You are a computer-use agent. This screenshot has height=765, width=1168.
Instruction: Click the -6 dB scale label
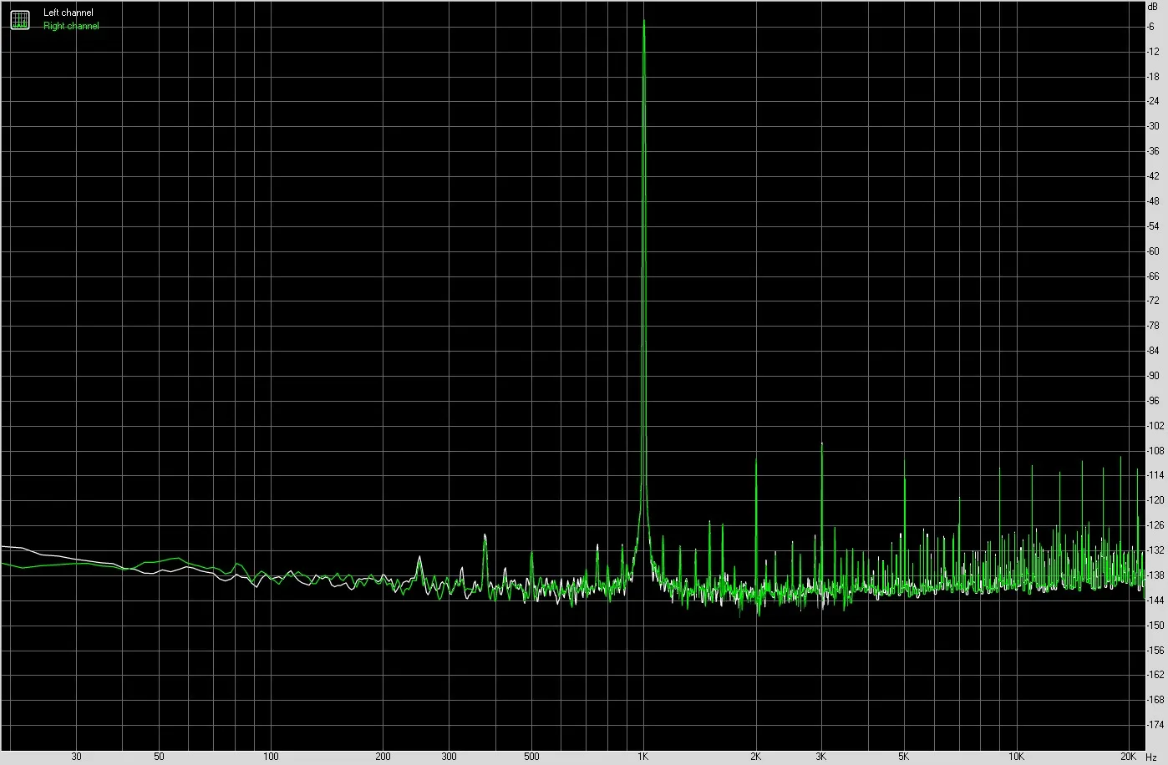click(1152, 27)
